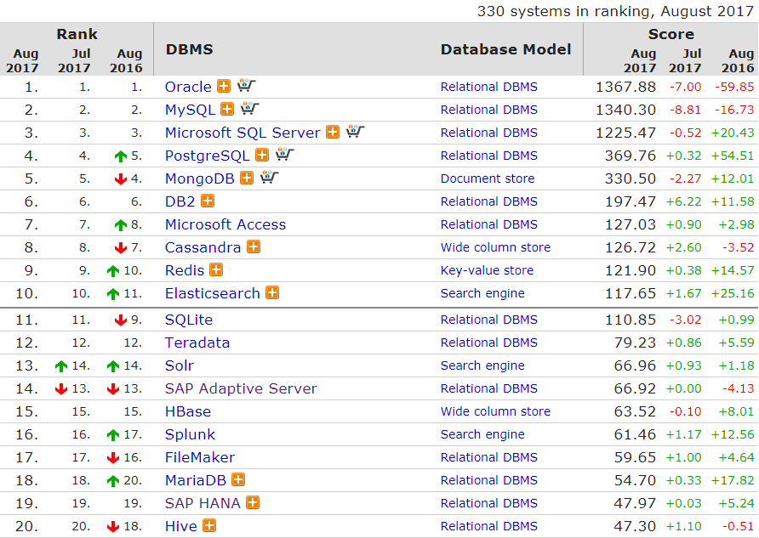Click Relational DBMS in SQLite row
The width and height of the screenshot is (759, 538).
[x=489, y=320]
